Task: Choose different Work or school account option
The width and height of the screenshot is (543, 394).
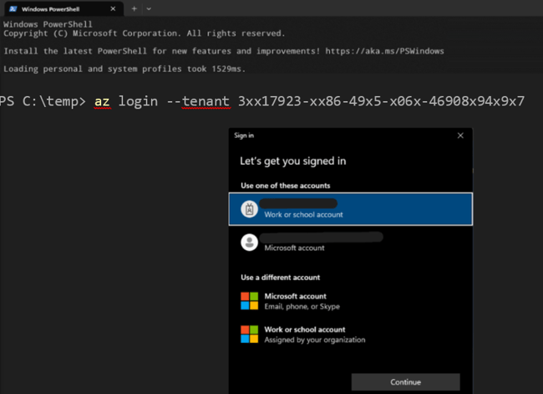Action: (x=314, y=334)
